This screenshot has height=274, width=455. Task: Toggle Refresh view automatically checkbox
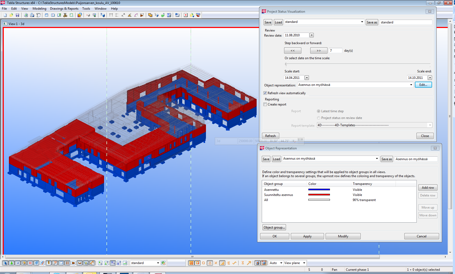click(265, 93)
